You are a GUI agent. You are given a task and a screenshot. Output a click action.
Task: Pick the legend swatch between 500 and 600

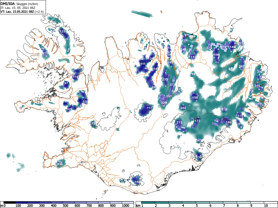tap(69, 202)
